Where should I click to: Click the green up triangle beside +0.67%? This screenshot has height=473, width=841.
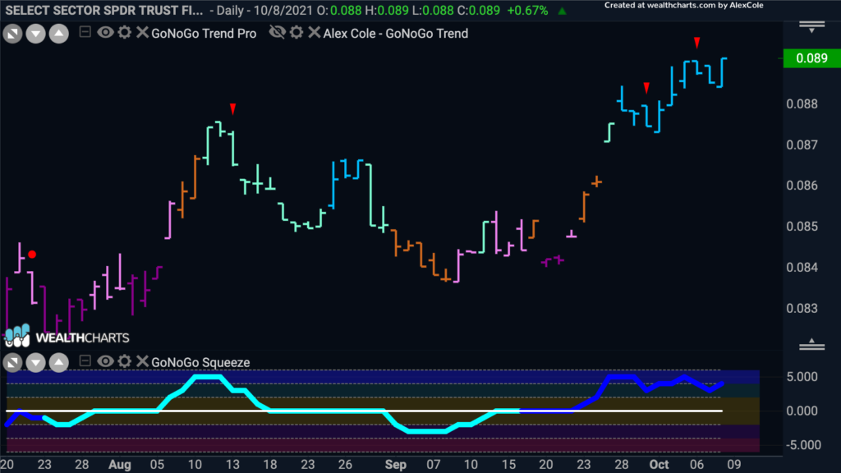tap(562, 11)
